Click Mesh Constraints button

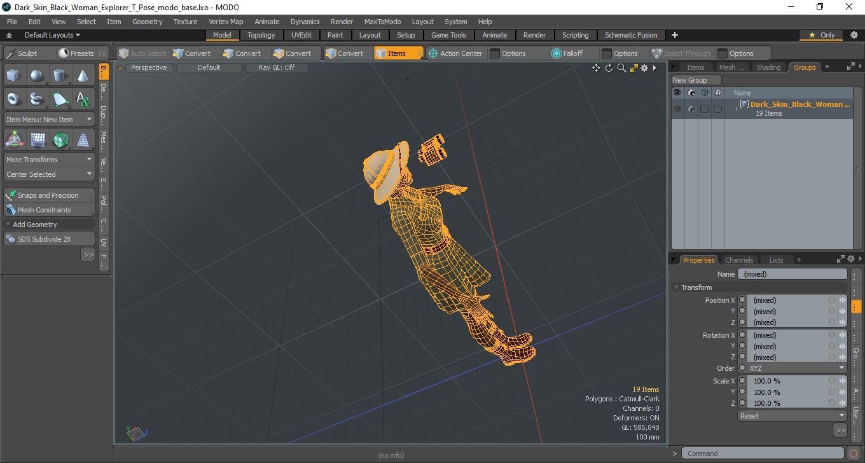[x=49, y=210]
